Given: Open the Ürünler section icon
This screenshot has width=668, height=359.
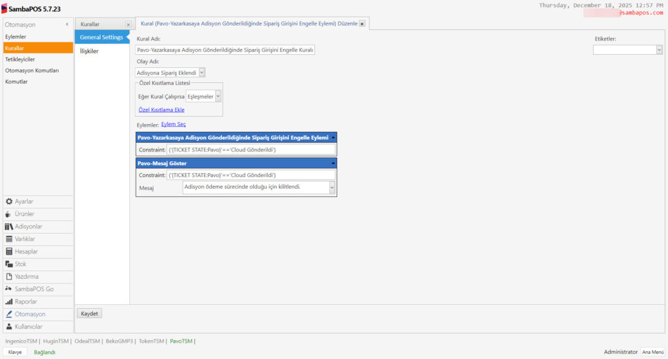Looking at the screenshot, I should point(8,214).
